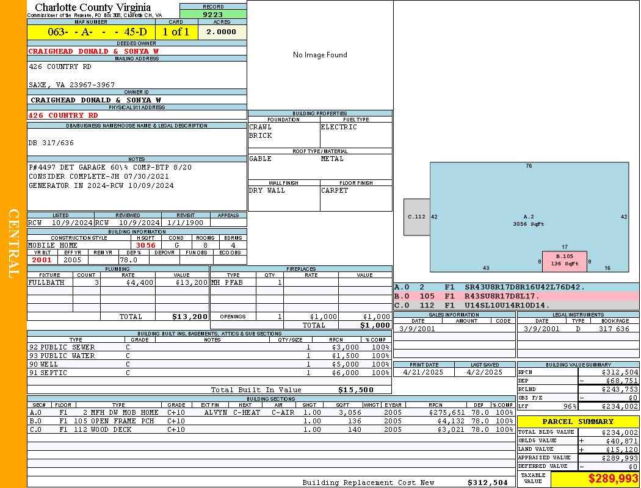Select the notes text starting with P#4497

pos(110,167)
